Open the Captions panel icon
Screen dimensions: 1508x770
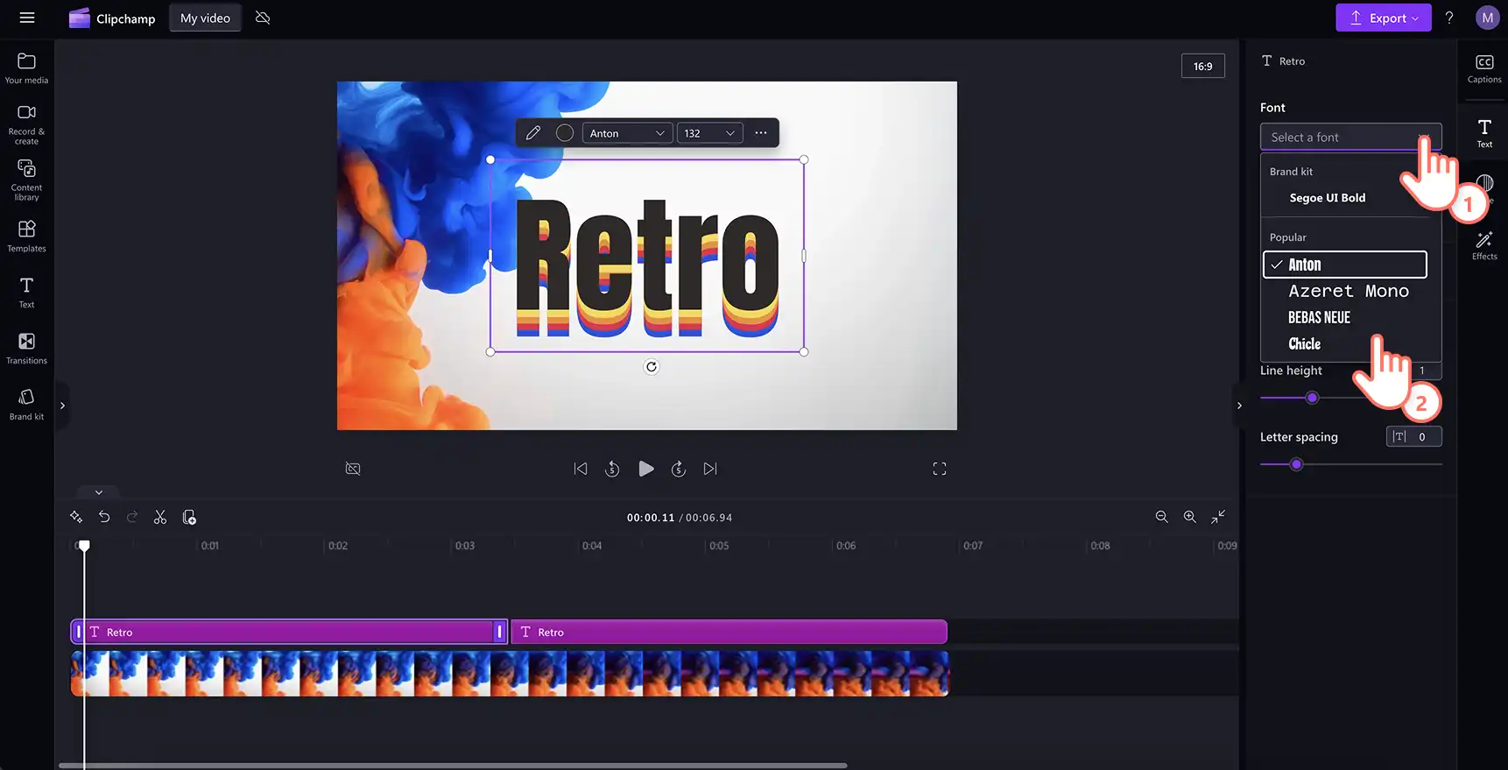pos(1483,68)
